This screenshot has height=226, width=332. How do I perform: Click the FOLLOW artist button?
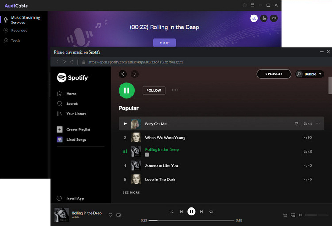point(154,90)
